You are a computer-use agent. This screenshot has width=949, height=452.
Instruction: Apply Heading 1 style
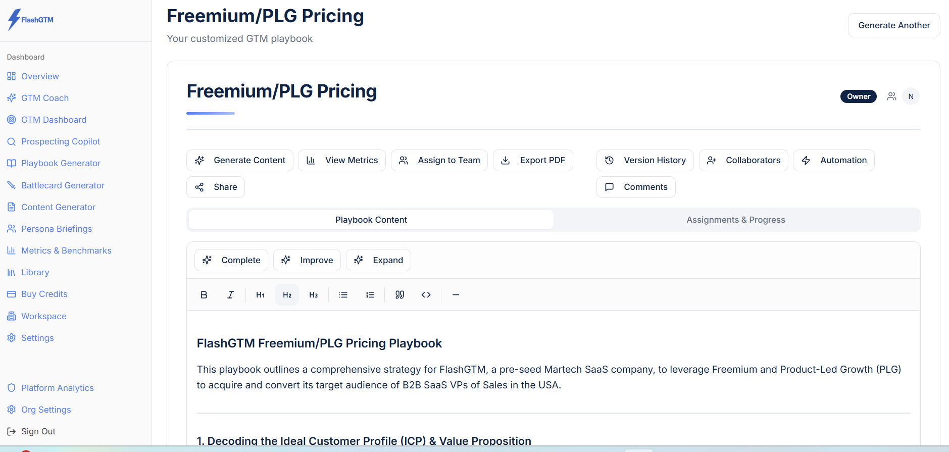(x=261, y=295)
